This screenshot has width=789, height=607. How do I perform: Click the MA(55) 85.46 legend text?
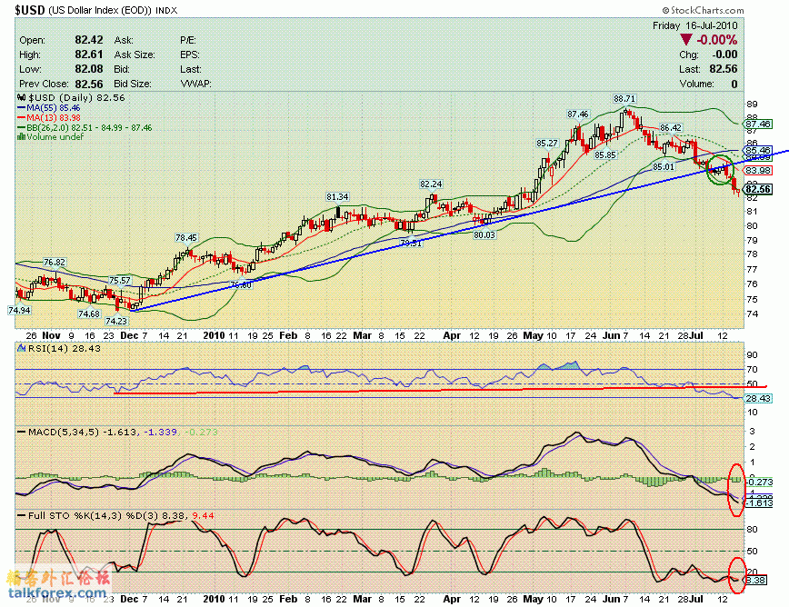pos(54,107)
